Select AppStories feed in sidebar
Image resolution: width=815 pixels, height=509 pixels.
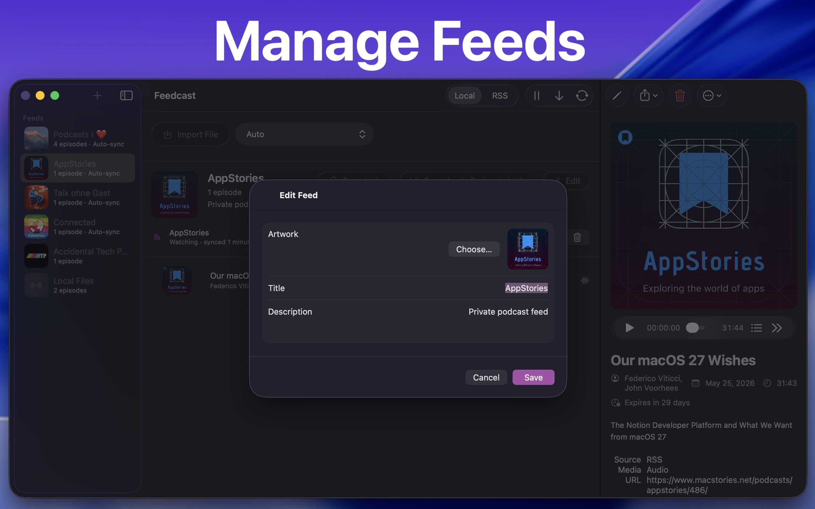(x=78, y=168)
